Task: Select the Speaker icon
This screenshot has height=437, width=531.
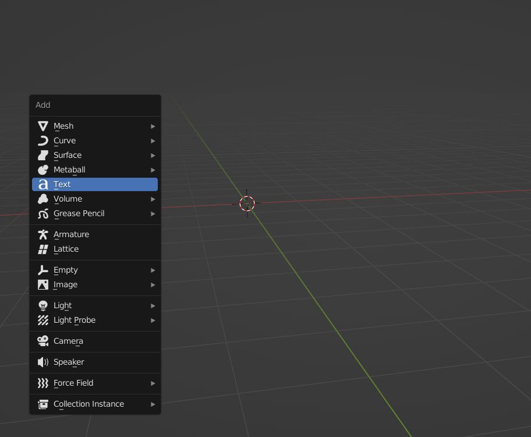Action: click(43, 362)
